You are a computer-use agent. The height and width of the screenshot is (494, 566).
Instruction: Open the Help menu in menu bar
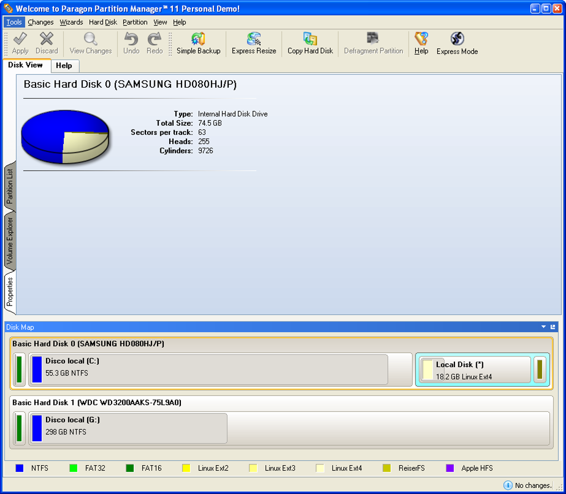click(x=179, y=22)
